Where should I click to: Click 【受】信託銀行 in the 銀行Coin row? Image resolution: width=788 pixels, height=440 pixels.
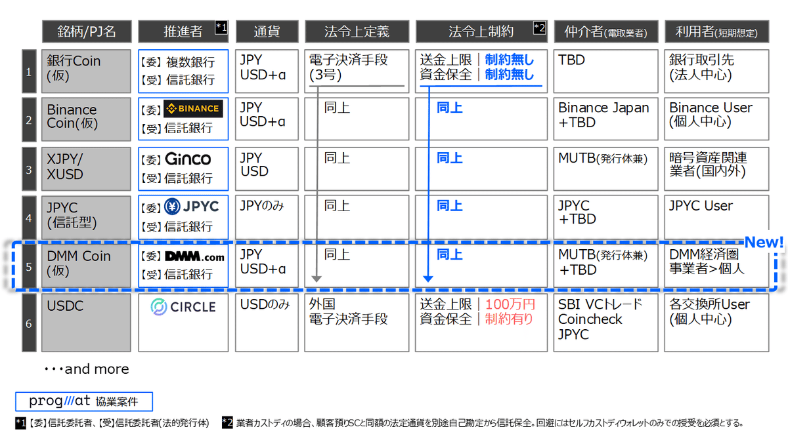pyautogui.click(x=177, y=81)
